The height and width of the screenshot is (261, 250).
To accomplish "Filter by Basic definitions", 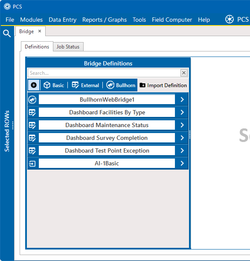I will (x=54, y=85).
